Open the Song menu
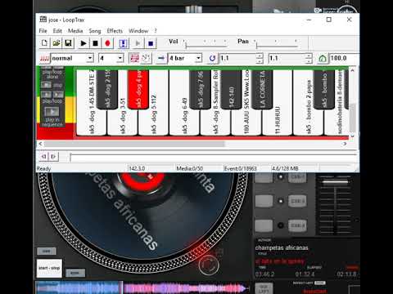 click(95, 31)
